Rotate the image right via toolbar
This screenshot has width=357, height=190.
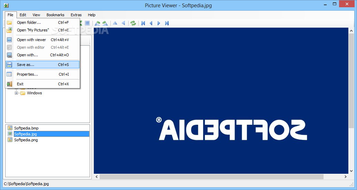click(105, 23)
